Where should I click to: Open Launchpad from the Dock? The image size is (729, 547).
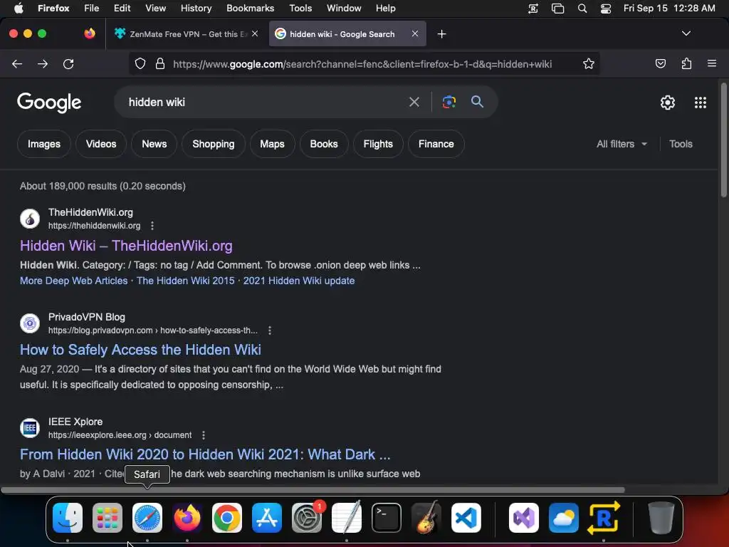(x=107, y=518)
